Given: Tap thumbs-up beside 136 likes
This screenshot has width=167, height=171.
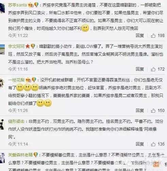Looking at the screenshot, I should point(153,144).
